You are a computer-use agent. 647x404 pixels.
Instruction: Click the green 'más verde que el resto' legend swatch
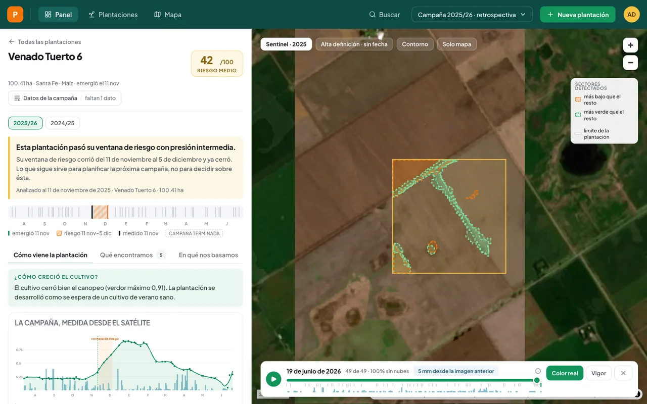pos(578,115)
